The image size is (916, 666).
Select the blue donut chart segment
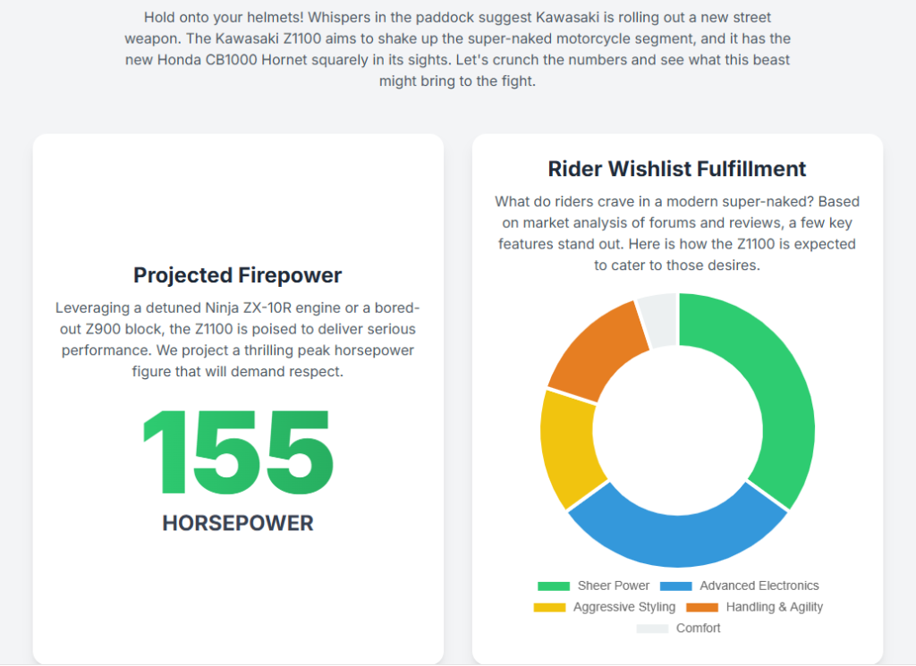tap(678, 535)
